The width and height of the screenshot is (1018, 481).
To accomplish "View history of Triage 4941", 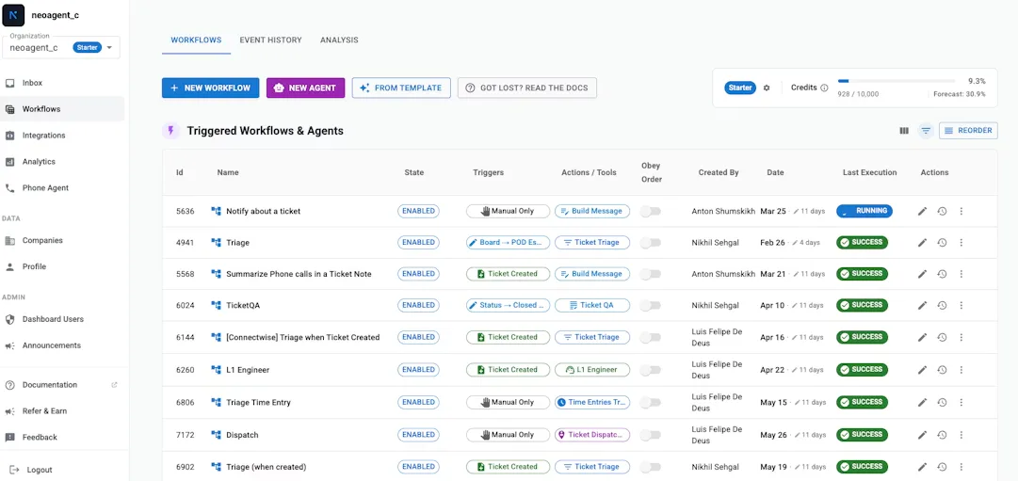I will pos(942,242).
